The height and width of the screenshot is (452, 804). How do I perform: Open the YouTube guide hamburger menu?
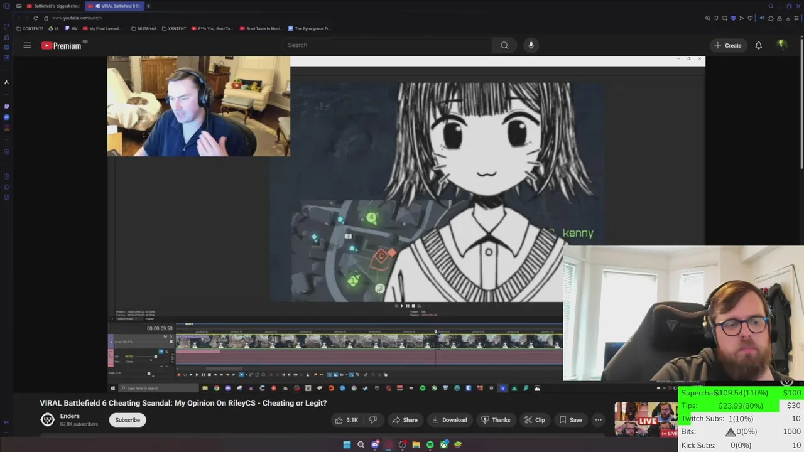click(27, 45)
